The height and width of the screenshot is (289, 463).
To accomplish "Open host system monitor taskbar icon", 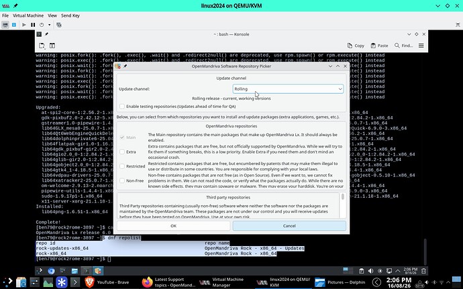I will pos(48,282).
